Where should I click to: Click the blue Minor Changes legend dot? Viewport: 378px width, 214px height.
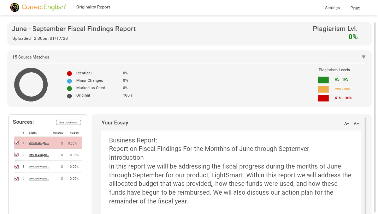[x=69, y=81]
